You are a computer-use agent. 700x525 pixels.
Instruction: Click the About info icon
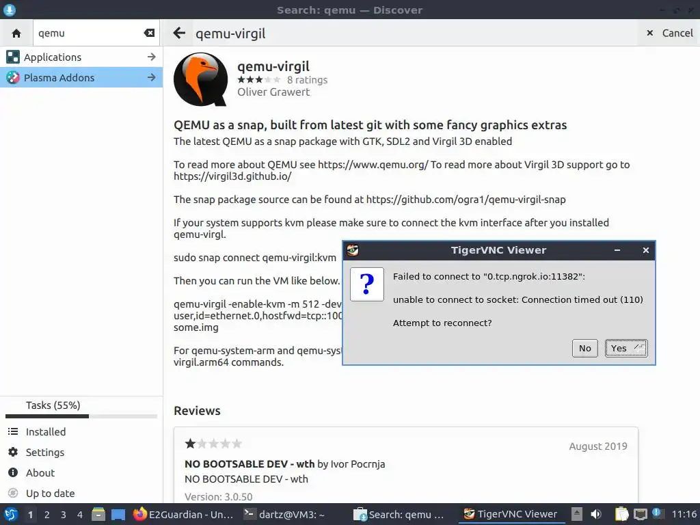[x=13, y=472]
